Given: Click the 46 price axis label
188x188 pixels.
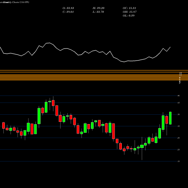Looking at the screenshot, I should pos(179,96).
